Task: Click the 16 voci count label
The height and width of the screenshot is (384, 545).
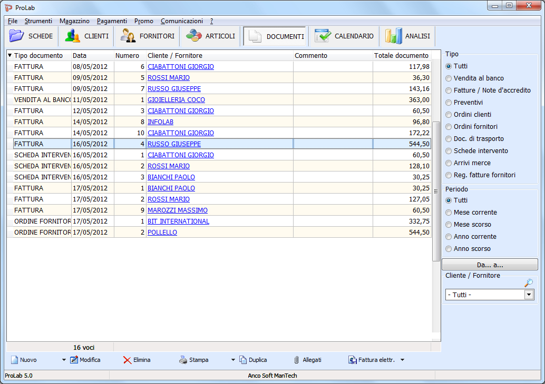Action: [84, 347]
